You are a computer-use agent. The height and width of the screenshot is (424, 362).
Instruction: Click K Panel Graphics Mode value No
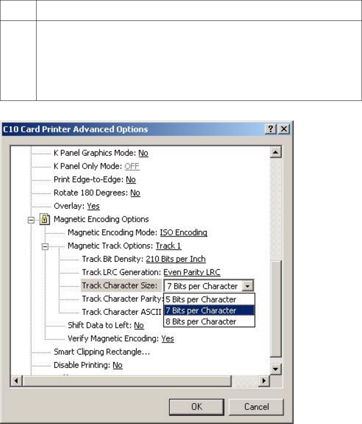click(x=143, y=153)
